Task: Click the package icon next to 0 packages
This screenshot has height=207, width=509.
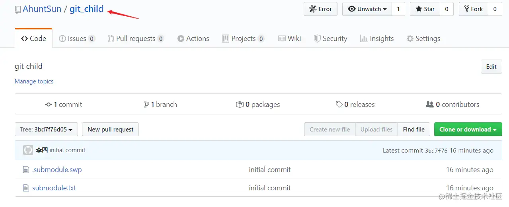Action: [240, 104]
